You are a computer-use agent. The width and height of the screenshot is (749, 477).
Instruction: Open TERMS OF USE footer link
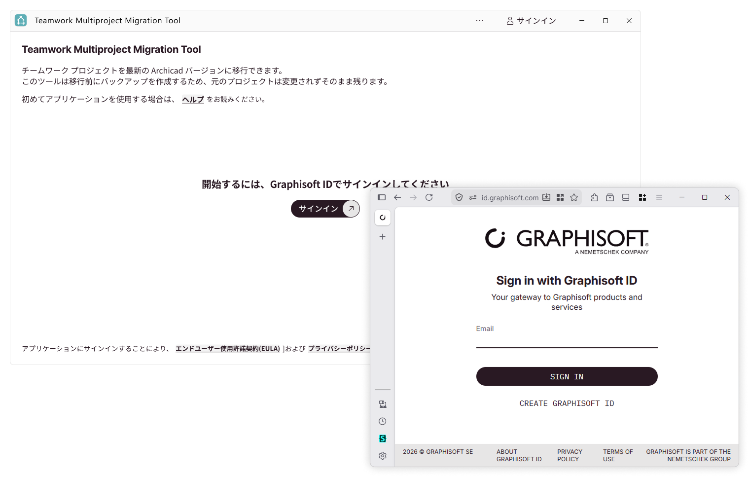tap(618, 455)
